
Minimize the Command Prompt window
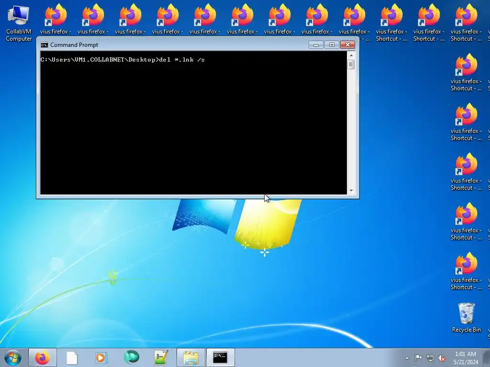316,45
